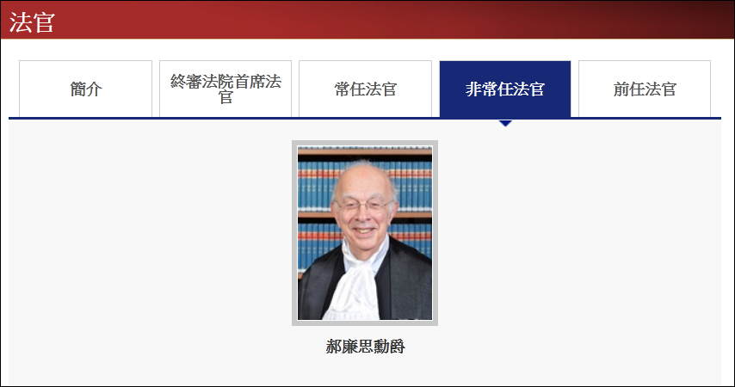This screenshot has width=735, height=387.
Task: Show former judges list via 前任法官
Action: [x=645, y=89]
